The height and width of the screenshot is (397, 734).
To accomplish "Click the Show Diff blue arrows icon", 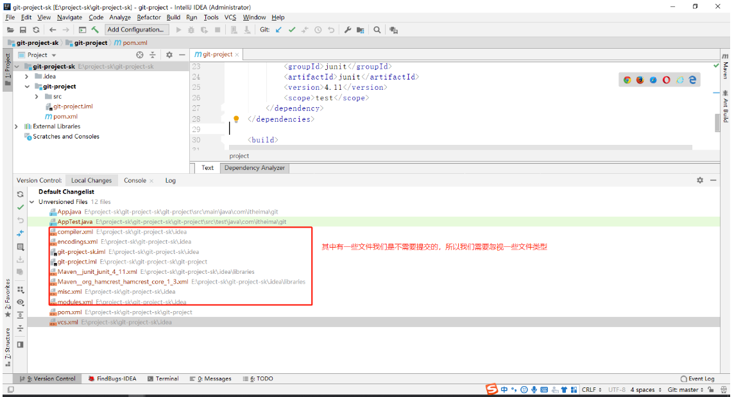I will 20,233.
